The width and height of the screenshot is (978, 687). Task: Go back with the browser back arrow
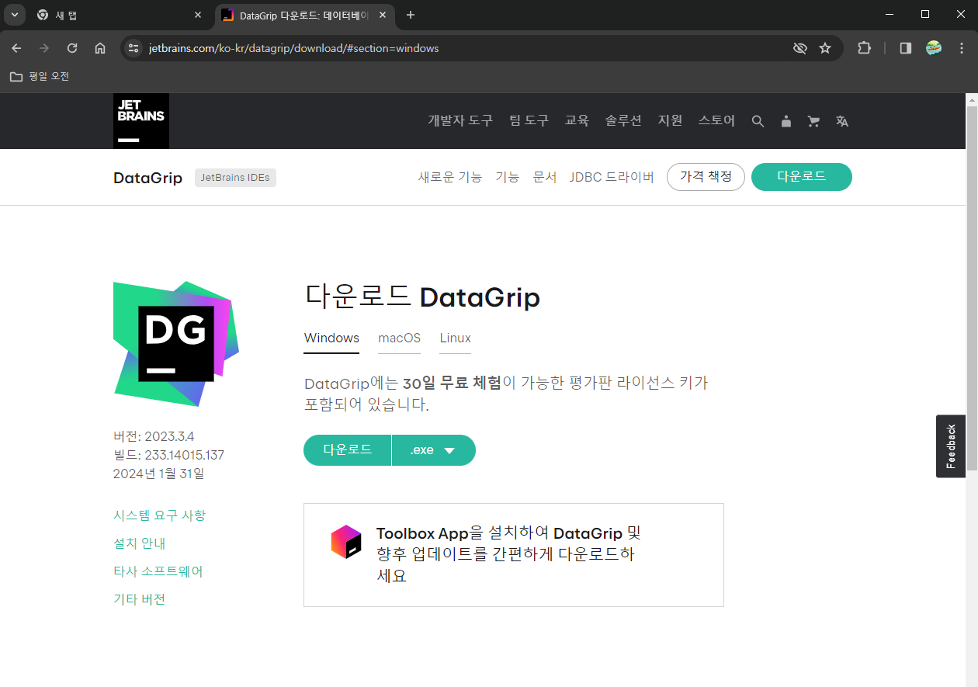[16, 48]
